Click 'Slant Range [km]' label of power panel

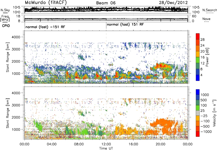point(8,57)
